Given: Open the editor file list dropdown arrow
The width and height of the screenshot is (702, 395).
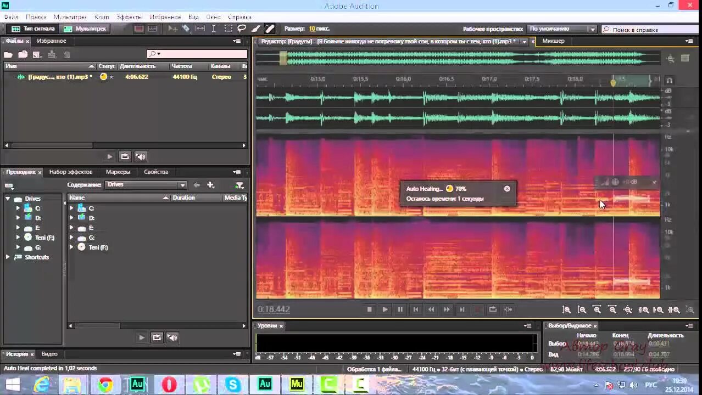Looking at the screenshot, I should point(525,42).
